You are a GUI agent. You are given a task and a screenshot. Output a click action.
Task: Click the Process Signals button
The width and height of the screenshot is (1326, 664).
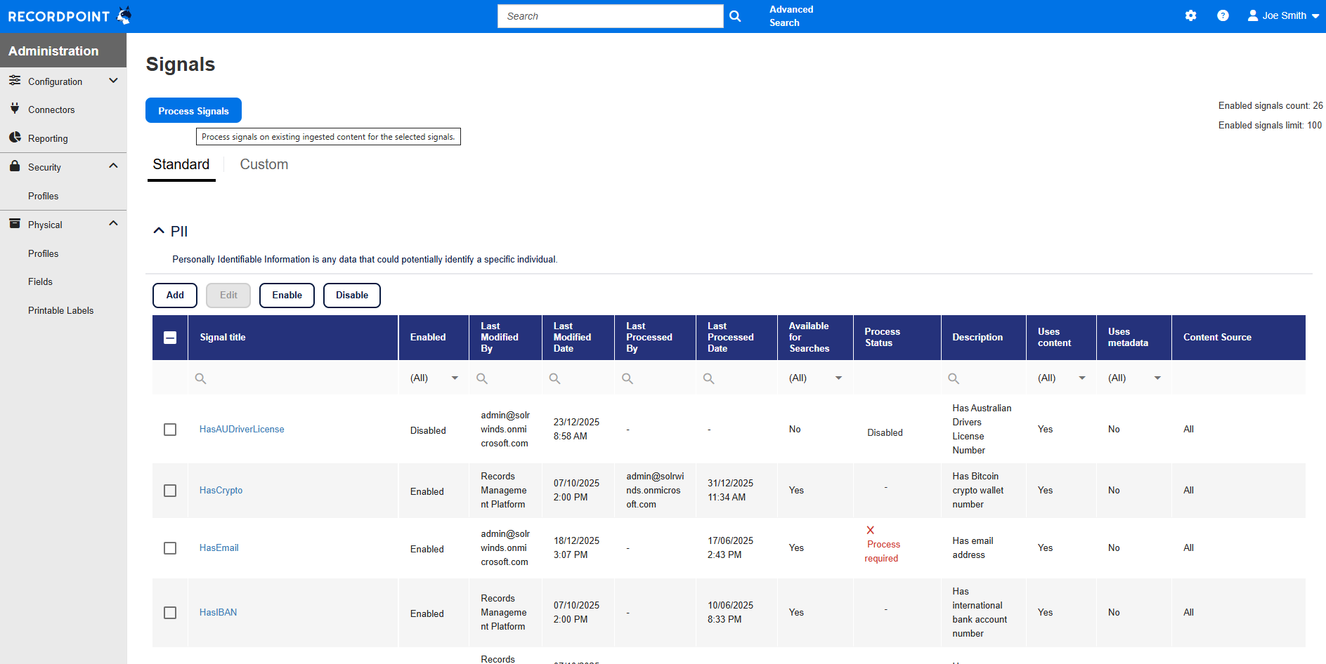pos(193,111)
